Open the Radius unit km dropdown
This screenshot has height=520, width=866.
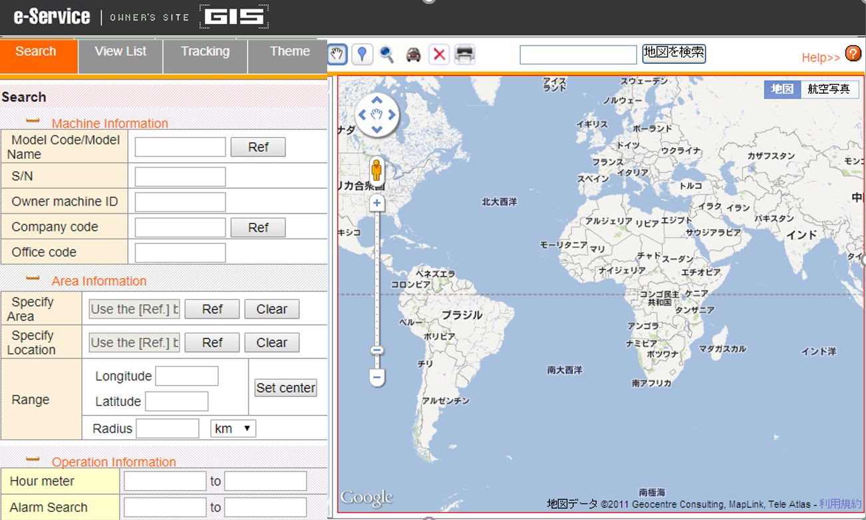[x=232, y=428]
